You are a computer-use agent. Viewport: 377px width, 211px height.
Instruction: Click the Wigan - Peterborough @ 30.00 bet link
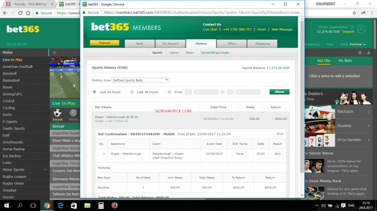click(x=116, y=117)
